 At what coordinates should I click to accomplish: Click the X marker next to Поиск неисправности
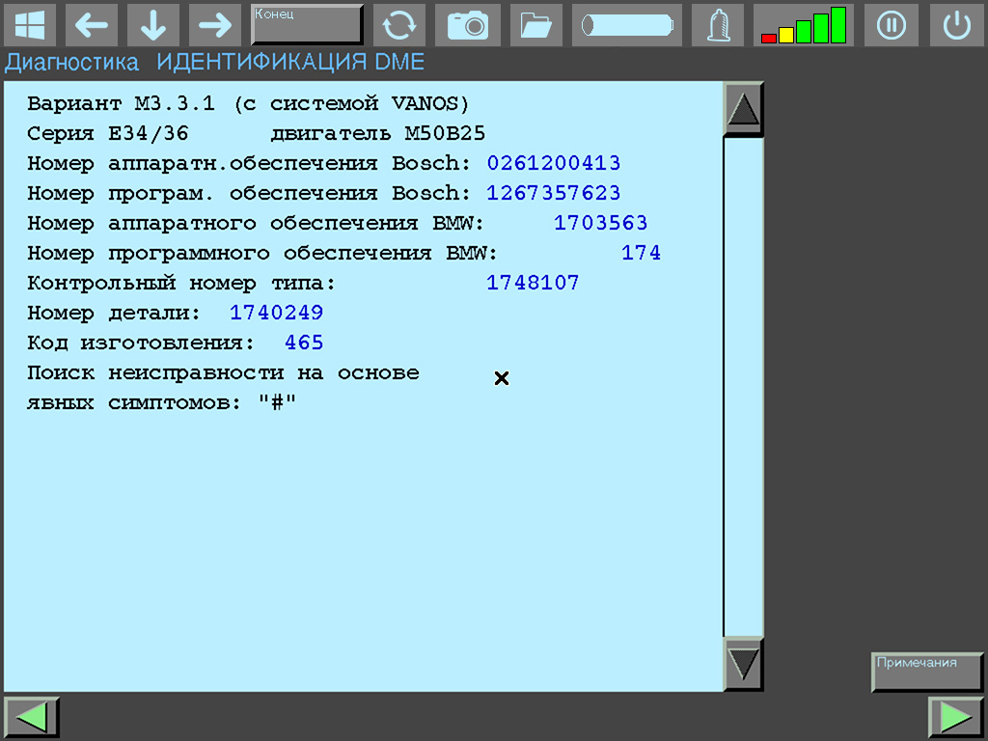click(x=501, y=378)
